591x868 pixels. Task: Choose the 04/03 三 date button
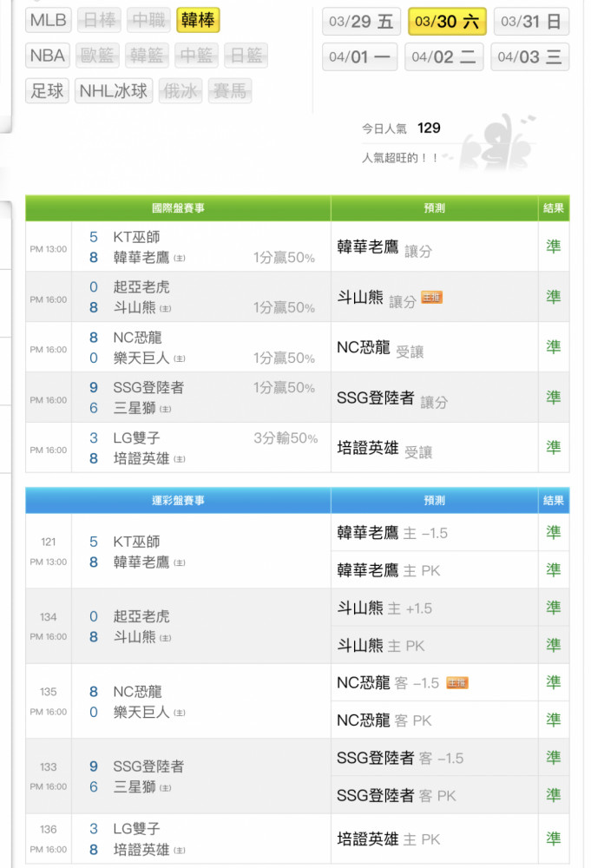529,57
